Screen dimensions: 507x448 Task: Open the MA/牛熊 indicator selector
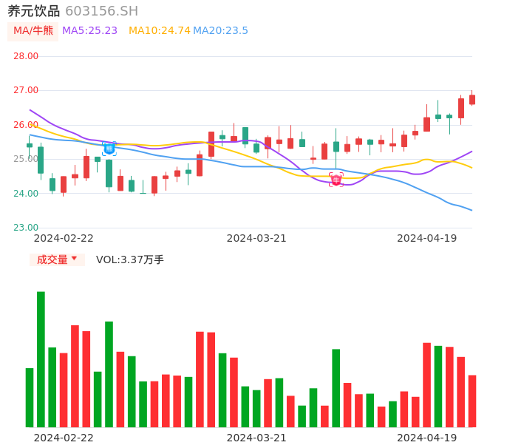pyautogui.click(x=33, y=30)
